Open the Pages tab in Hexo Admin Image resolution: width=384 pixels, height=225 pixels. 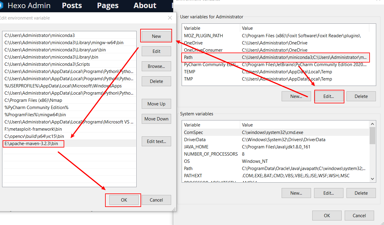108,5
